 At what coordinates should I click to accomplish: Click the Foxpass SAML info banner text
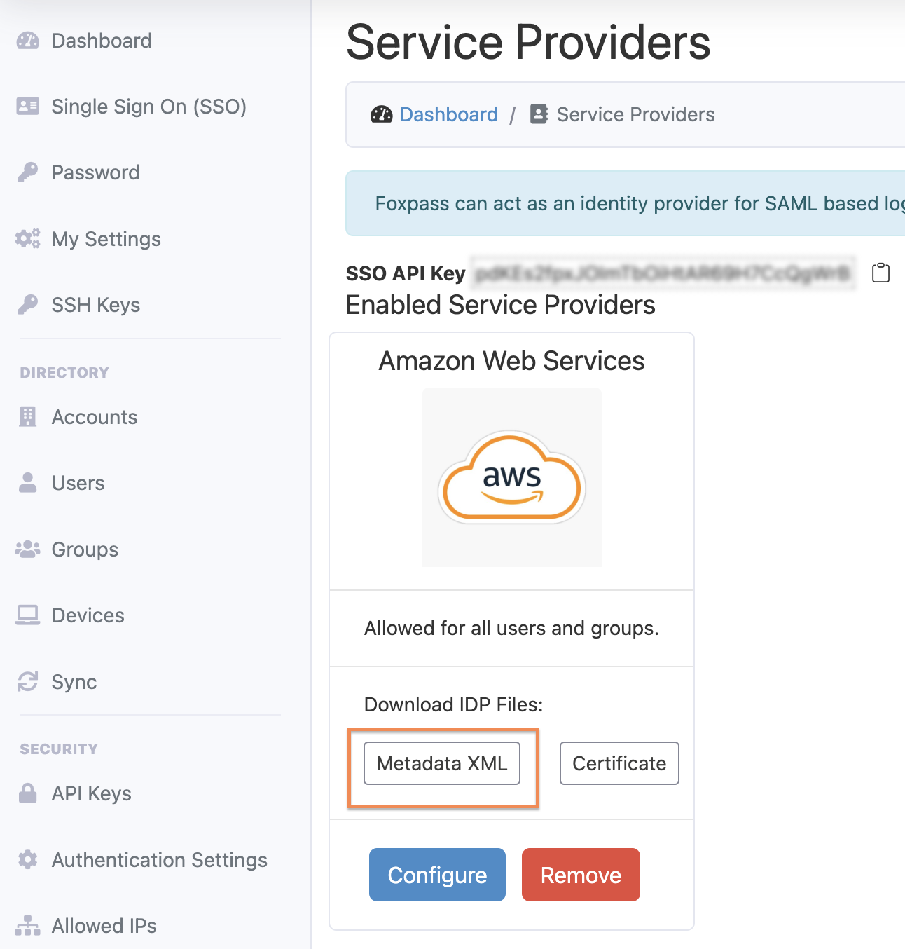pyautogui.click(x=640, y=203)
